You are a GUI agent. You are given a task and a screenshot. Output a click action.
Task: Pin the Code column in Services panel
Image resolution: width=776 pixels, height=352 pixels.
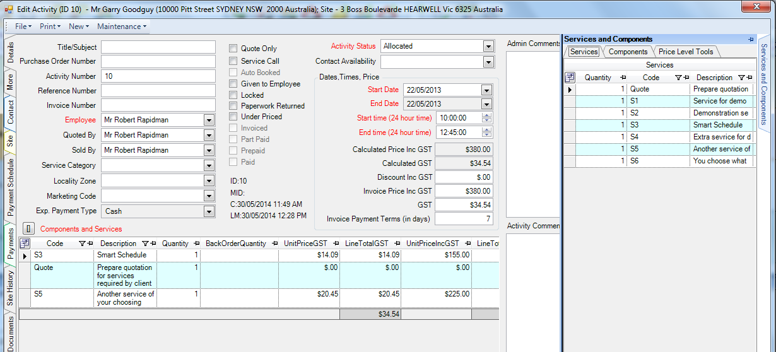686,78
